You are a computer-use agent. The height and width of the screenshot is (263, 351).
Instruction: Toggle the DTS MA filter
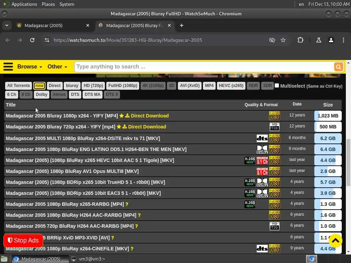[93, 95]
